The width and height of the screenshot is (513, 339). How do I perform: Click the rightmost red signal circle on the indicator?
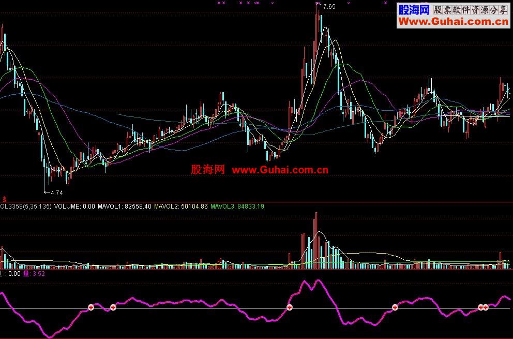point(486,307)
